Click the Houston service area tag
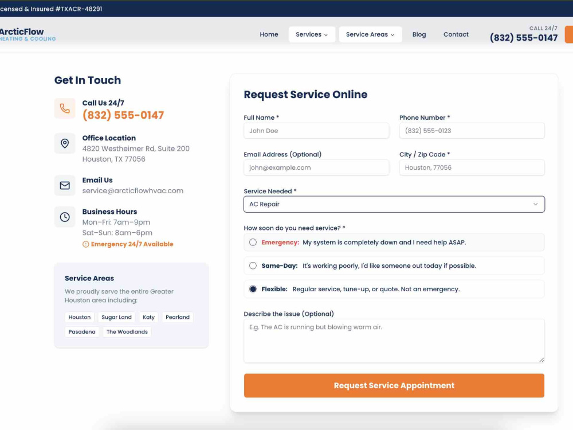This screenshot has height=430, width=573. (x=79, y=317)
